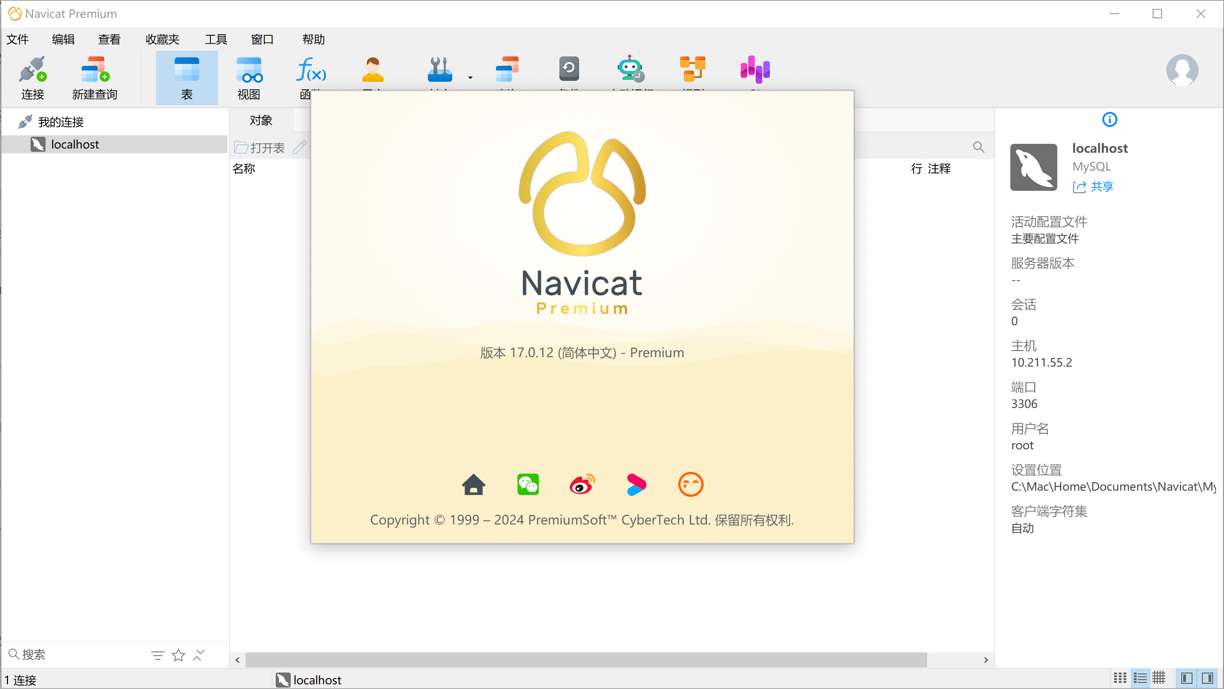Click the horizontal scrollbar left arrow
Screen dimensions: 1224x689
coord(238,660)
